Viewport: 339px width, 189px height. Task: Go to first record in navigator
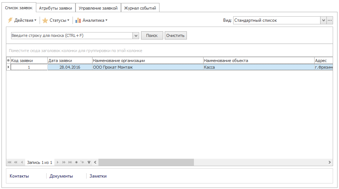pyautogui.click(x=9, y=162)
